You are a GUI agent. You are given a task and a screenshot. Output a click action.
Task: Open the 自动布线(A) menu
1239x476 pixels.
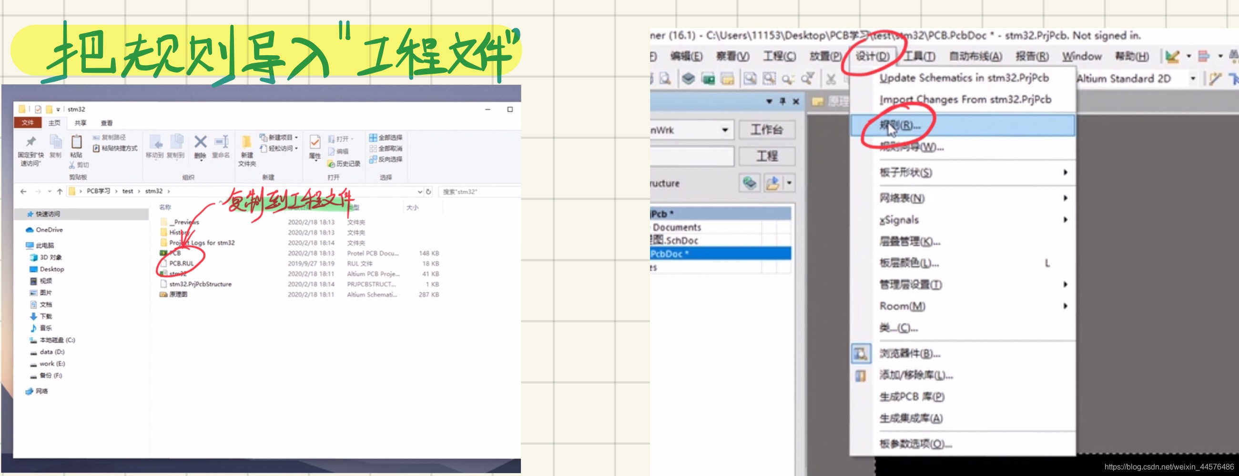click(x=975, y=56)
